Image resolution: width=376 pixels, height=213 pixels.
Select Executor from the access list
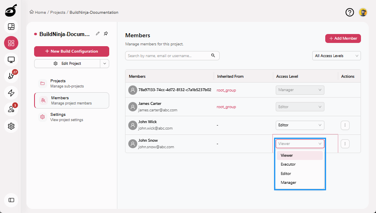[x=300, y=164]
